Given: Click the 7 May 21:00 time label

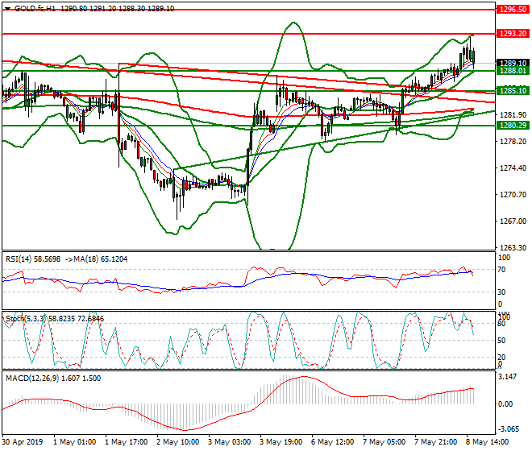Looking at the screenshot, I should (x=435, y=442).
